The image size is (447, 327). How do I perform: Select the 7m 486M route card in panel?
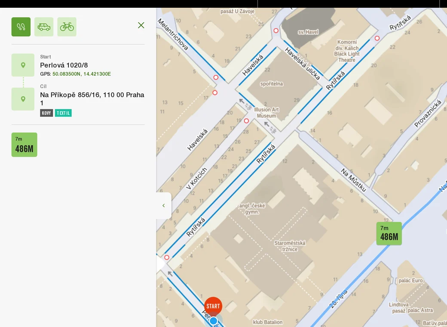(24, 145)
